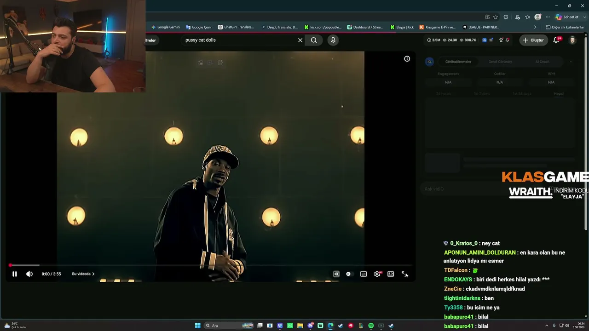Open the 'Klasgame E-Pin' bookmark
This screenshot has height=331, width=589.
[x=437, y=27]
